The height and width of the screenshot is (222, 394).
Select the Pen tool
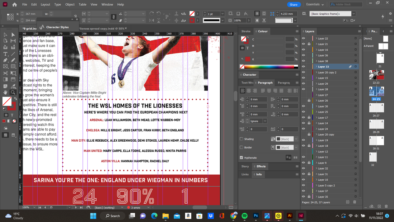[x=5, y=60]
